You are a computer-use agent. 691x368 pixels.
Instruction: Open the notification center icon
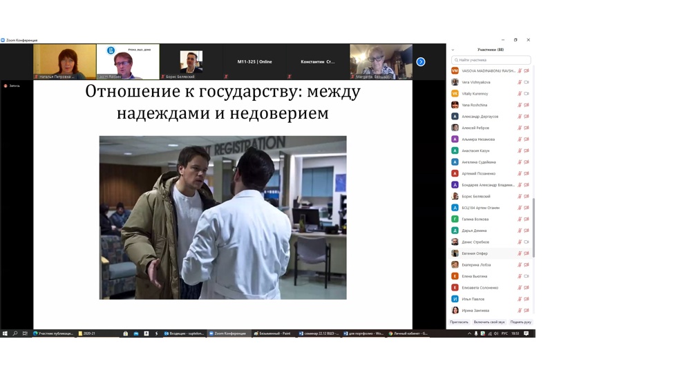coord(526,333)
